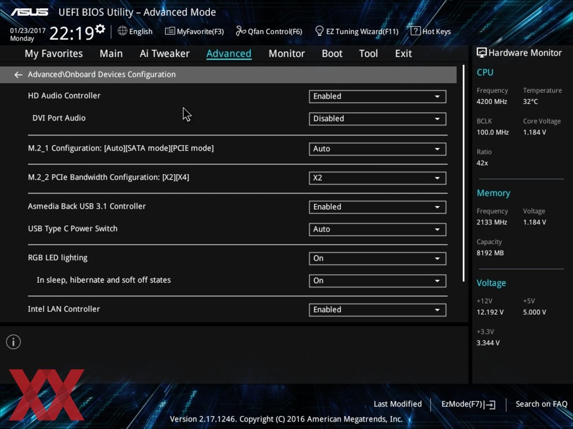Click the 5.000 V reading
Viewport: 573px width, 429px height.
535,312
